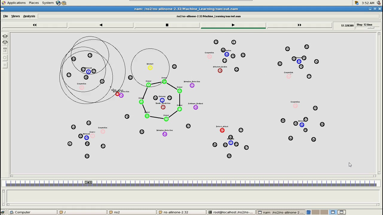
Task: Select the purple Software_Defined node
Action: 195,107
